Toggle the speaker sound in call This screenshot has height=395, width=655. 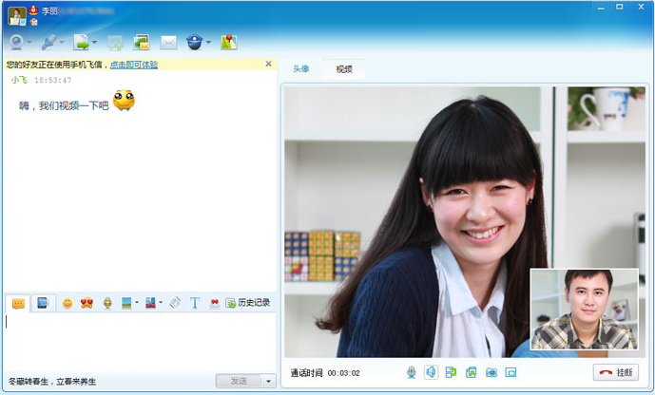coord(431,372)
